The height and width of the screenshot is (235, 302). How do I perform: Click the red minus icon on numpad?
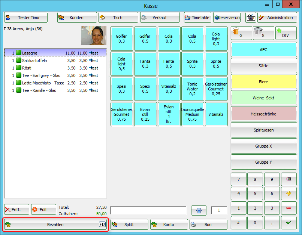pos(289,208)
